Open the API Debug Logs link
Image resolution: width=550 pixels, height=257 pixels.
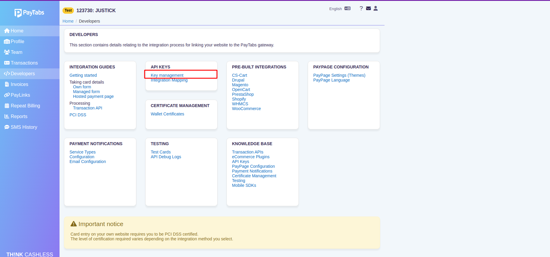(x=166, y=157)
